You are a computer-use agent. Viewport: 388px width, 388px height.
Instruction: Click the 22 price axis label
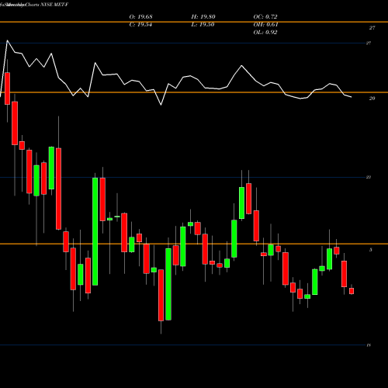point(369,177)
